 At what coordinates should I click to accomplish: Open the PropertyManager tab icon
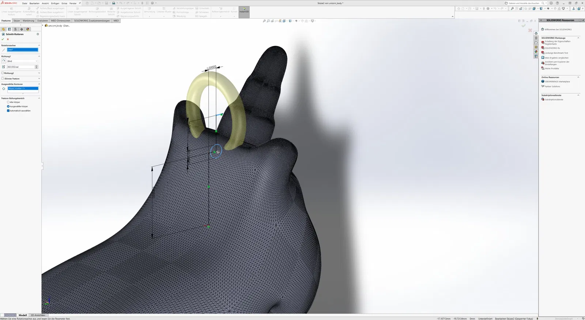click(10, 29)
